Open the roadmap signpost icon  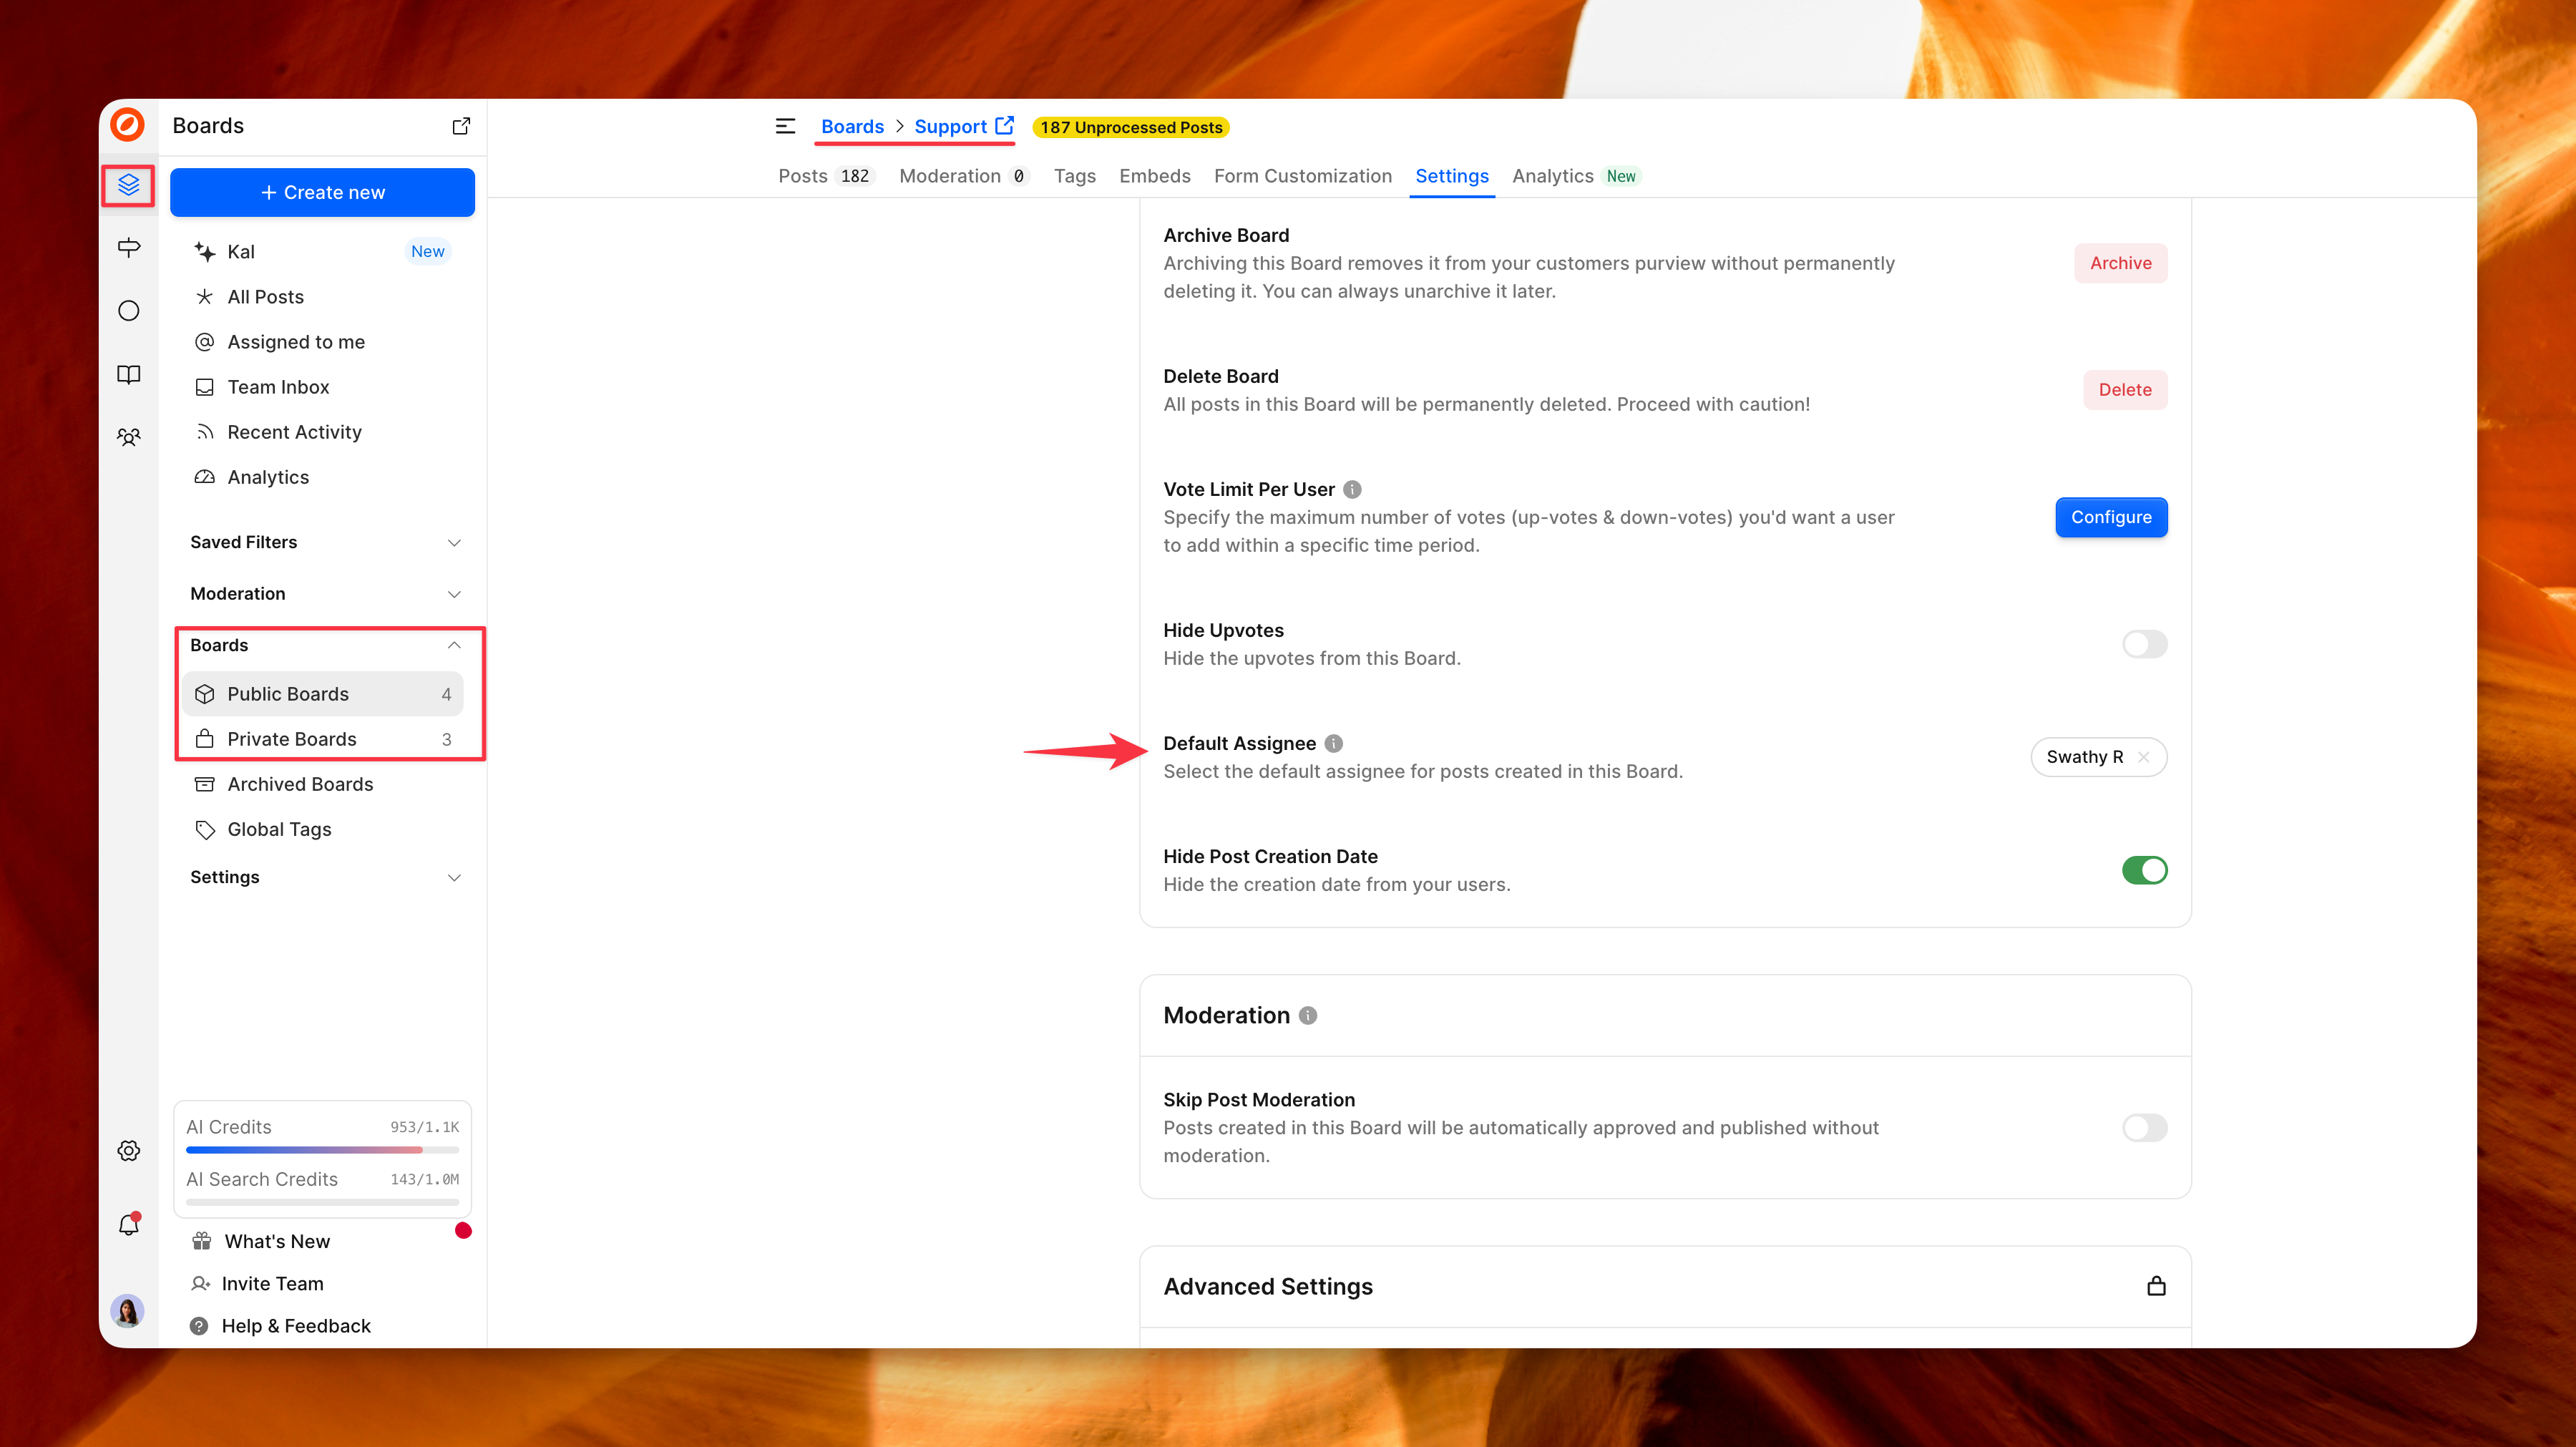[x=128, y=247]
